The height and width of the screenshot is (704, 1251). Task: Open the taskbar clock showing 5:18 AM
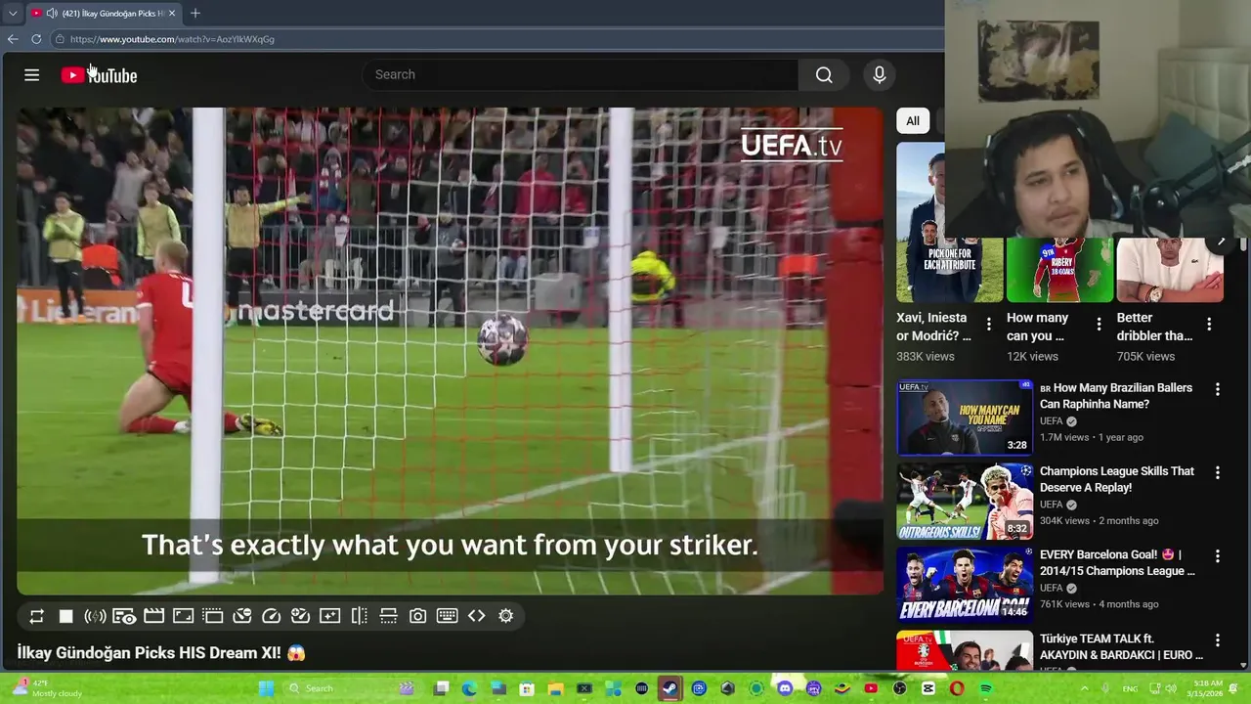[1208, 688]
